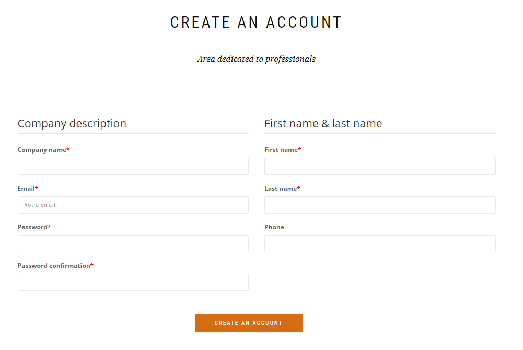Focus the Email field showing 'Votre email'
The image size is (523, 350).
(133, 205)
